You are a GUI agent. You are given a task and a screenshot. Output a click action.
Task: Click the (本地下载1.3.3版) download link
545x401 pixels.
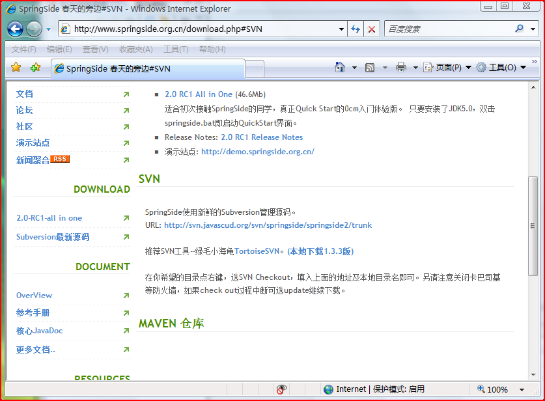(x=320, y=251)
